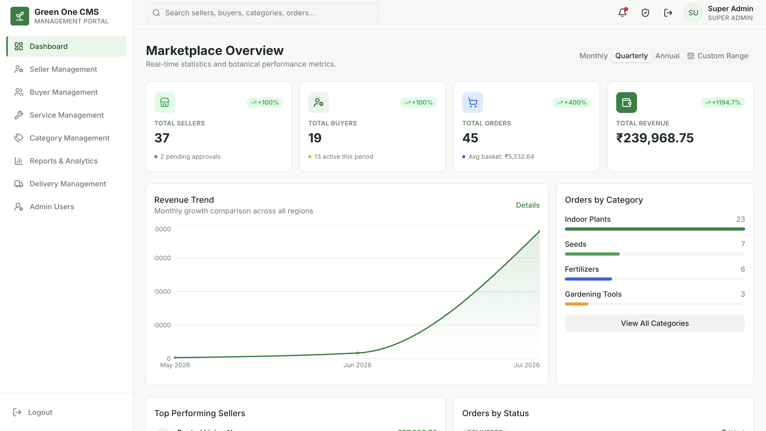Click the Total Buyers user-gear icon

pos(318,103)
